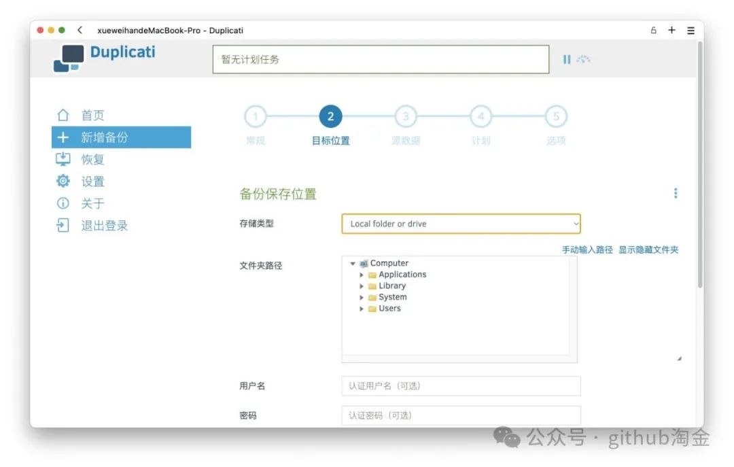Collapse the Computer root node

(353, 264)
